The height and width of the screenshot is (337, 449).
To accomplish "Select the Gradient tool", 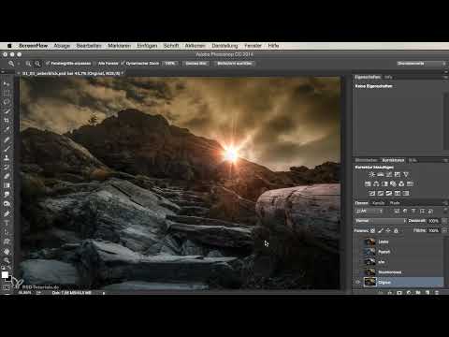I will click(7, 185).
